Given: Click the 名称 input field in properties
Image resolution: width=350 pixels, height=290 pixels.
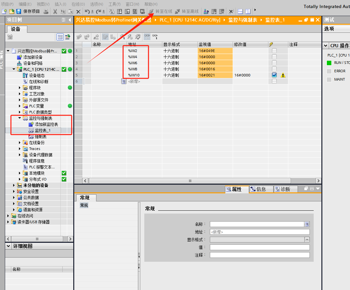Looking at the screenshot, I should point(257,224).
